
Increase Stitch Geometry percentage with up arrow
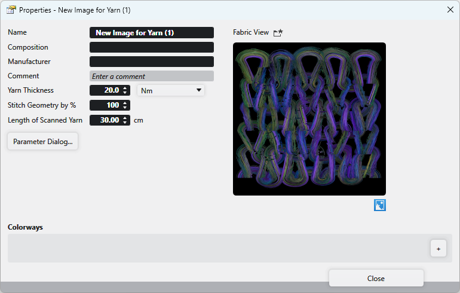pos(125,103)
